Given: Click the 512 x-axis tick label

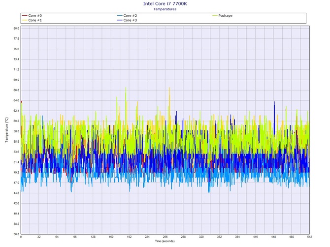Looking at the screenshot, I should pyautogui.click(x=309, y=237).
